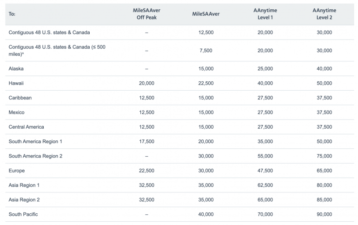Screen dimensions: 358x225
Task: Click the Asia Region 2 row label
Action: tap(24, 200)
